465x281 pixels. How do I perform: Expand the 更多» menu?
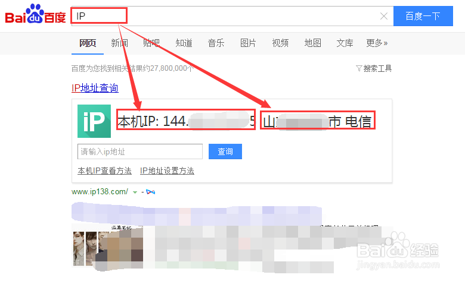[377, 43]
